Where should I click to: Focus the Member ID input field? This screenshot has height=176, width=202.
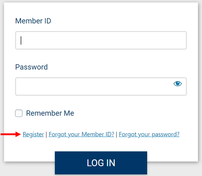[x=101, y=40]
